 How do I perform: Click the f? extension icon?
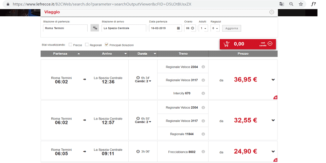click(x=313, y=4)
